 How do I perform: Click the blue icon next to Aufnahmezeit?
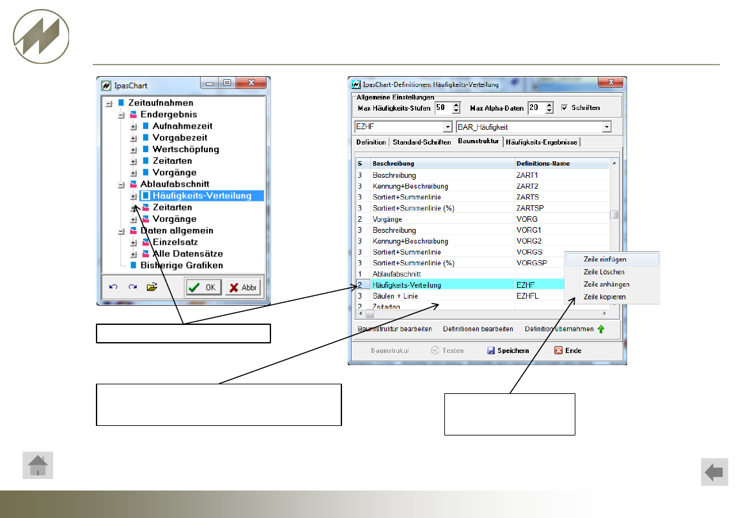[x=146, y=126]
